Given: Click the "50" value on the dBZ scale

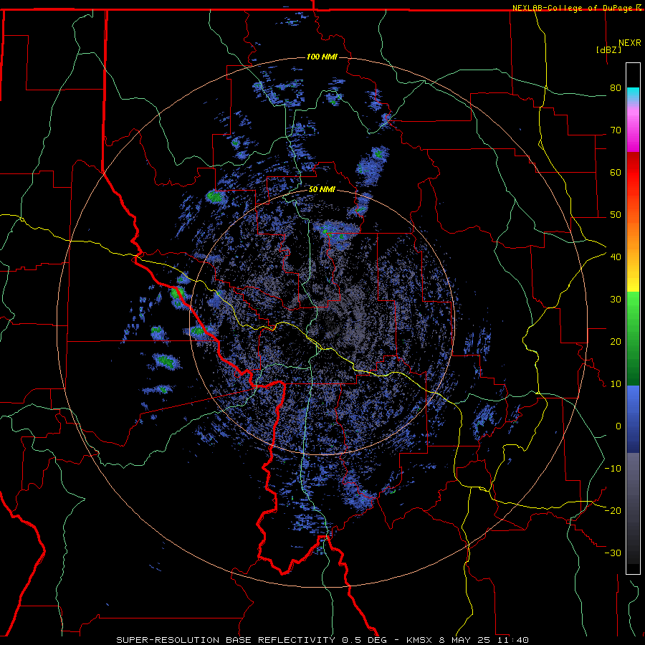Looking at the screenshot, I should (616, 215).
